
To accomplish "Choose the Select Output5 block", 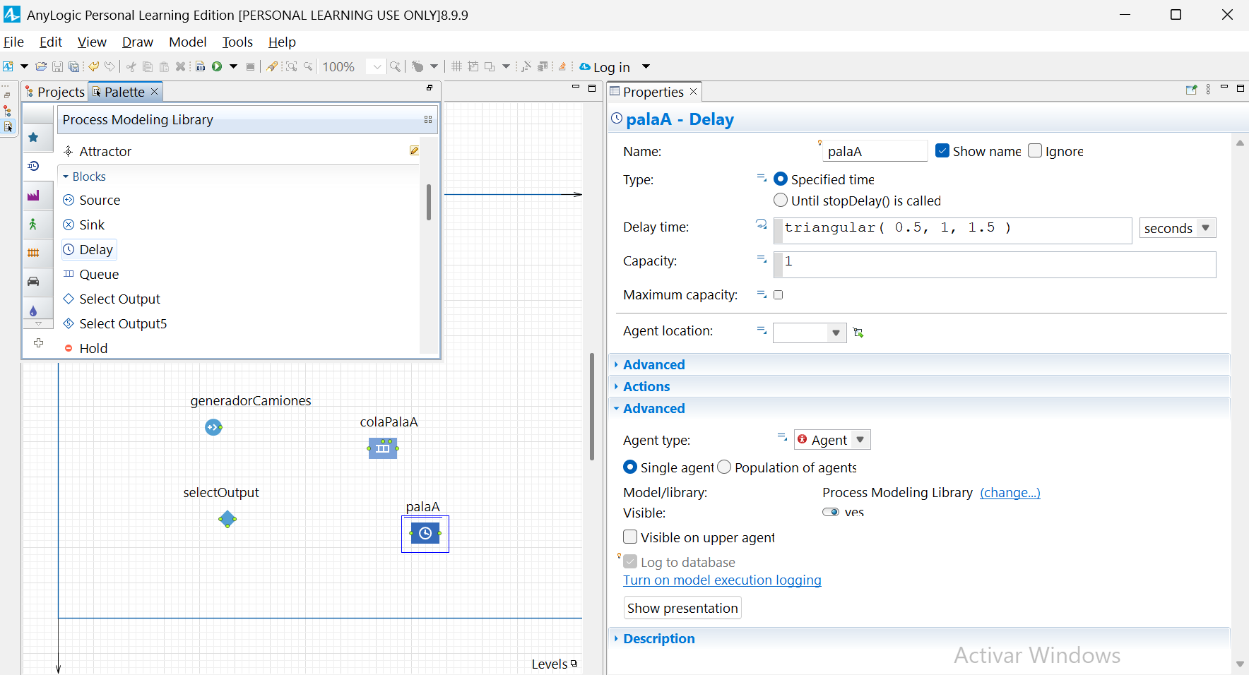I will 115,324.
